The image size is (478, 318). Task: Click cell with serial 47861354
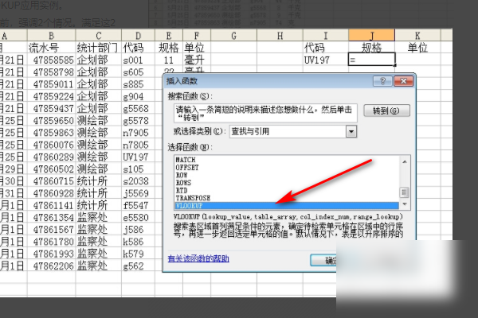click(51, 217)
